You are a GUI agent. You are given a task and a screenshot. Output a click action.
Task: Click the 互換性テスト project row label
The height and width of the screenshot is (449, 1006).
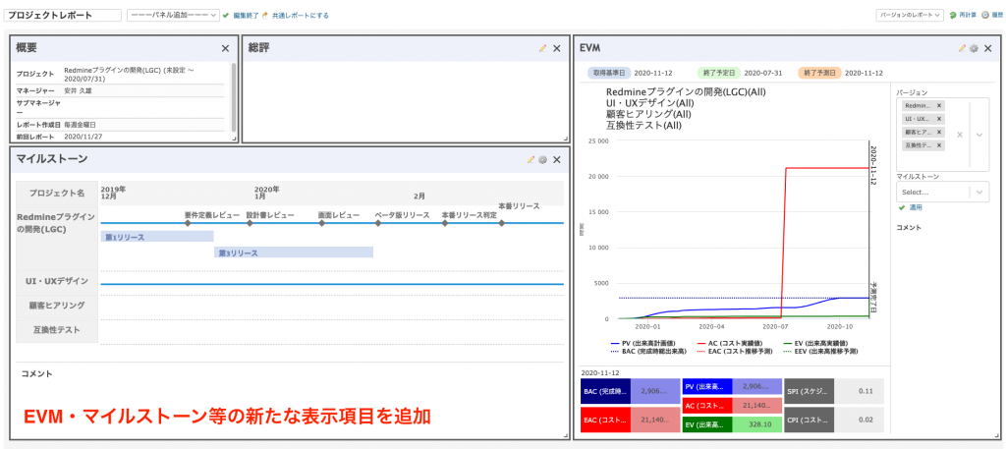[x=57, y=330]
